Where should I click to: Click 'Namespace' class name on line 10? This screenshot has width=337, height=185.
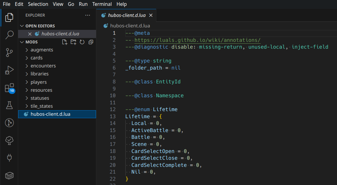[170, 95]
